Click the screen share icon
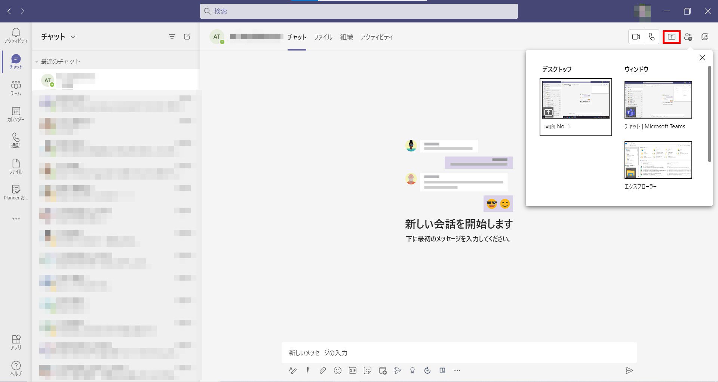The width and height of the screenshot is (718, 382). tap(671, 37)
